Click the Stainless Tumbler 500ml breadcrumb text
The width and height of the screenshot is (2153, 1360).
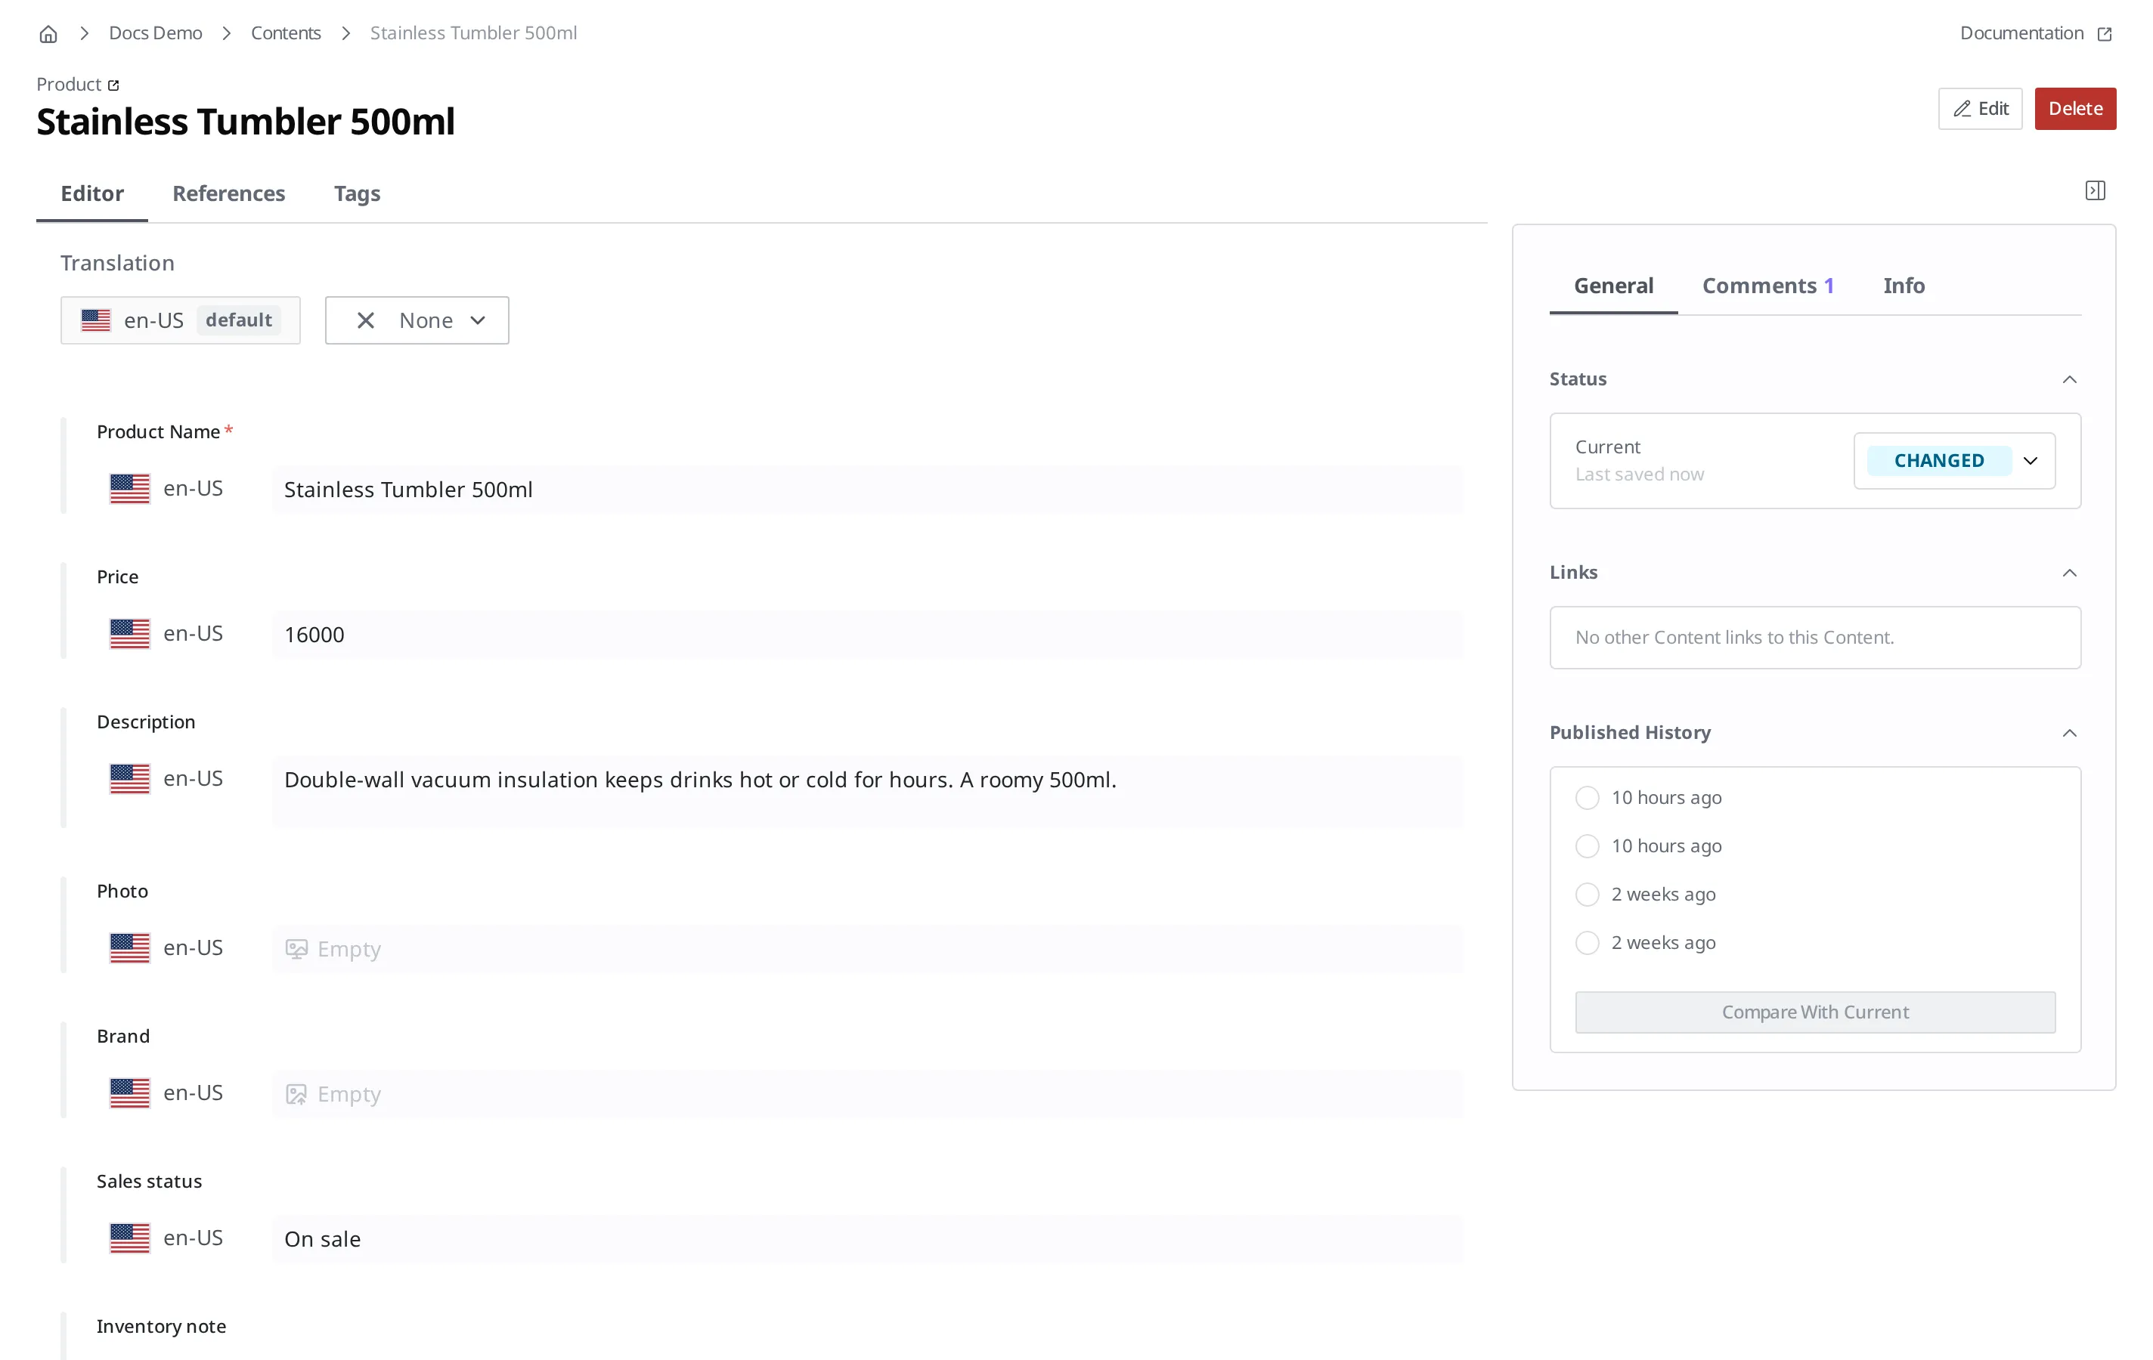pyautogui.click(x=473, y=33)
